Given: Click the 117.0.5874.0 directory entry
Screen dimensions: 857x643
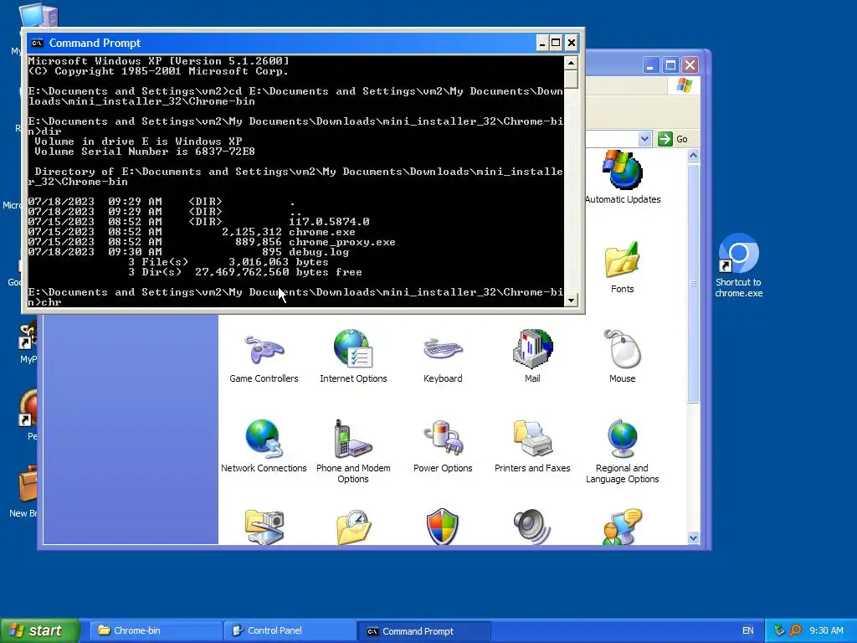Looking at the screenshot, I should click(199, 221).
